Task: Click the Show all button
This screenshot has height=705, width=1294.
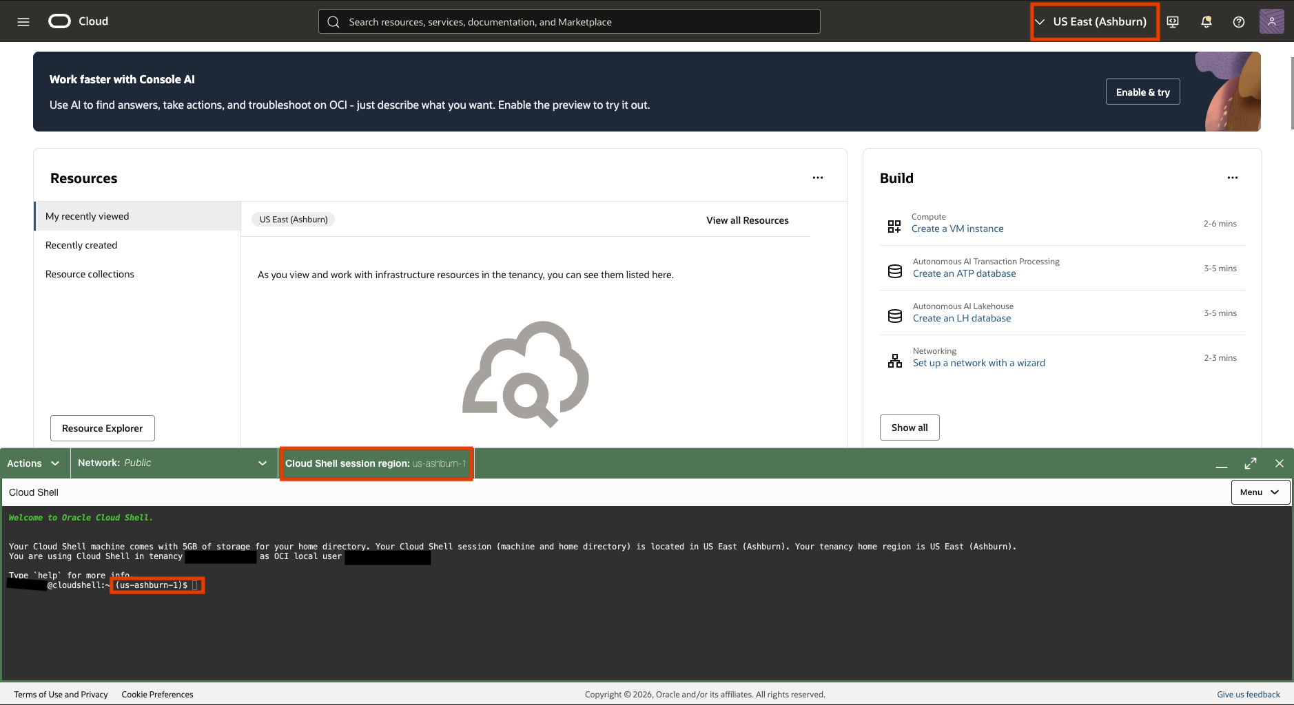Action: [x=910, y=428]
